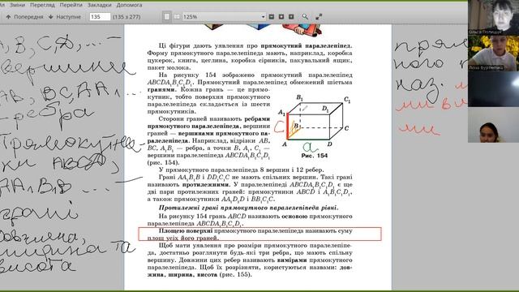The image size is (519, 292).
Task: Click the bold sentence Протилежні грані прямокутного паралелепіпеда рівні
Action: click(x=249, y=208)
